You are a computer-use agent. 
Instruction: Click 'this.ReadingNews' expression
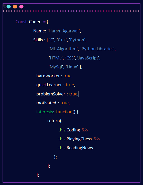[x=75, y=148]
